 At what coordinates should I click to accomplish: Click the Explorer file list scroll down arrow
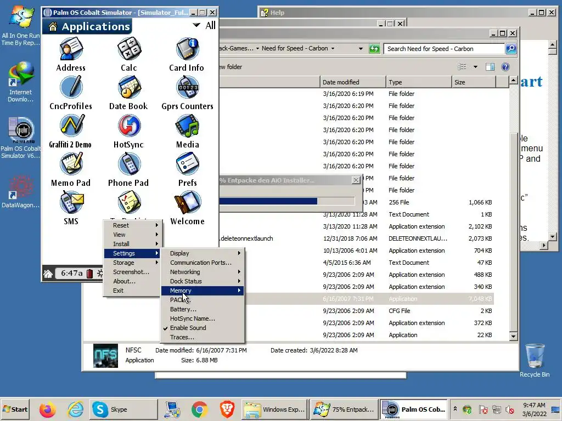(x=513, y=336)
